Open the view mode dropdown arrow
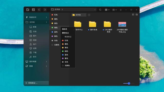This screenshot has width=164, height=92. point(109,10)
